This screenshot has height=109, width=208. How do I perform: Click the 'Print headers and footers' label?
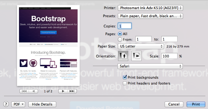coord(149,83)
